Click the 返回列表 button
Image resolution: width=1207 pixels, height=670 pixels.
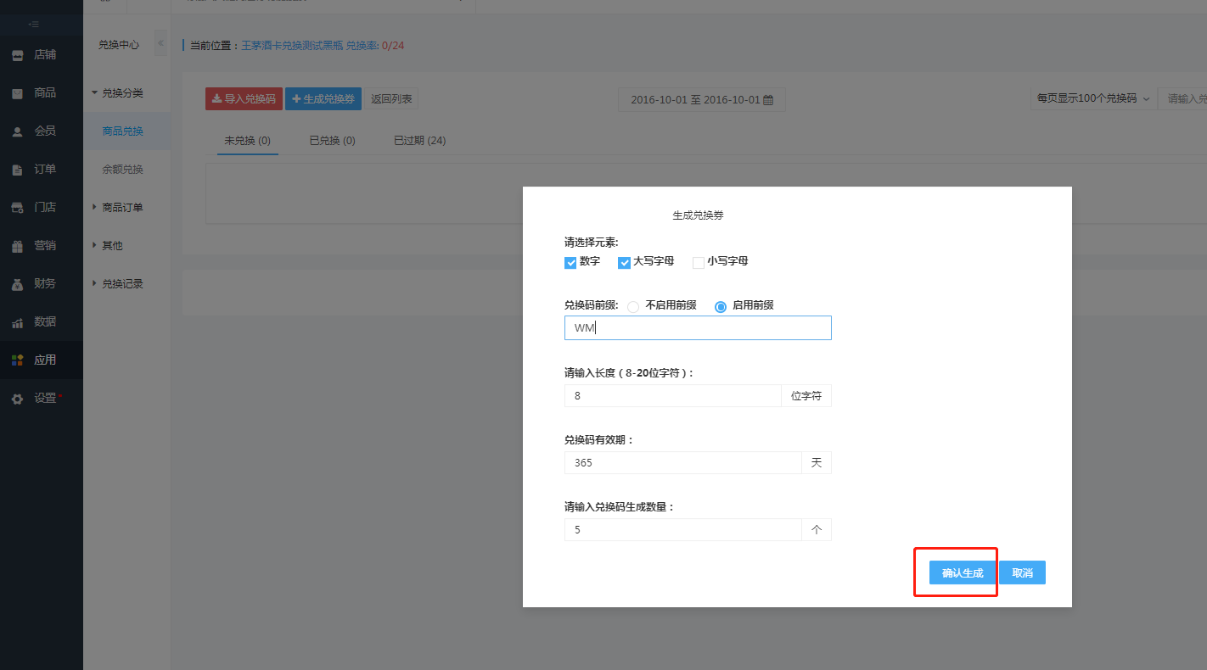(x=391, y=99)
